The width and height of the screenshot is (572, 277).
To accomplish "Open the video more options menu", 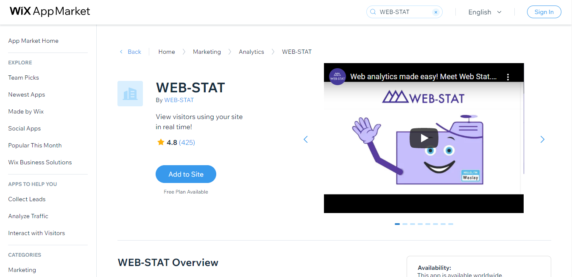I will coord(508,77).
